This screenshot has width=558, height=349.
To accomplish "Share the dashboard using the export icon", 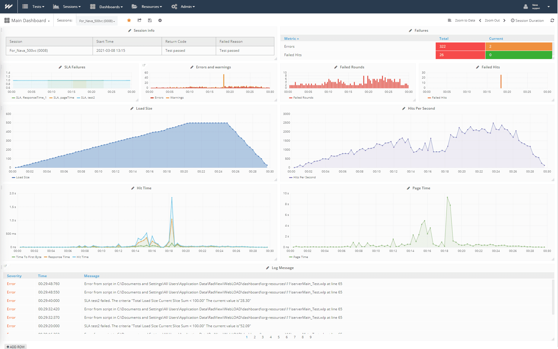I will point(139,20).
